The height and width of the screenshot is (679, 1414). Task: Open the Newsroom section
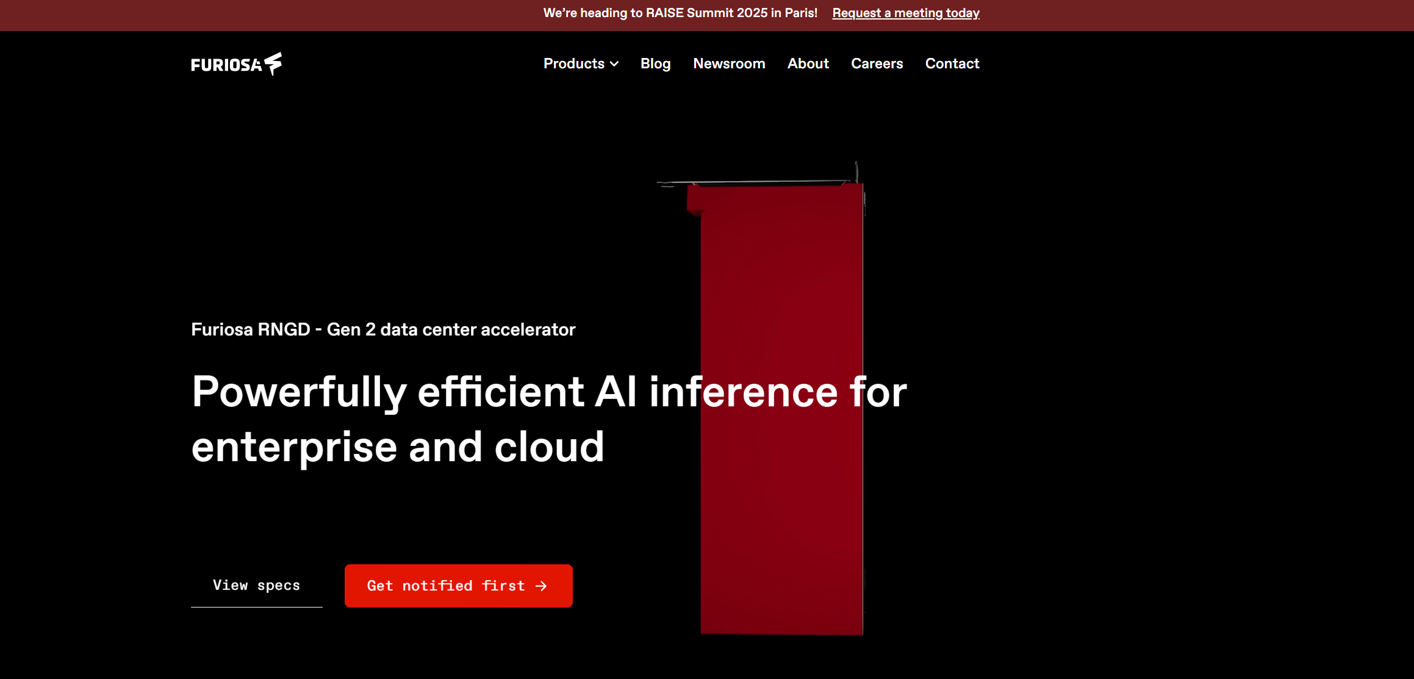point(729,63)
